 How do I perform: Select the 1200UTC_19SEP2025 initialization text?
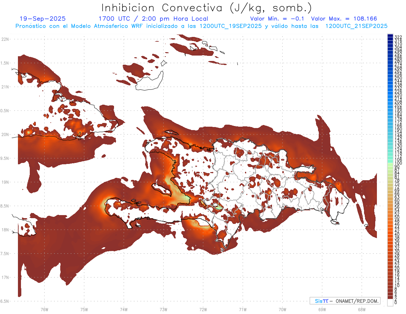pos(231,26)
